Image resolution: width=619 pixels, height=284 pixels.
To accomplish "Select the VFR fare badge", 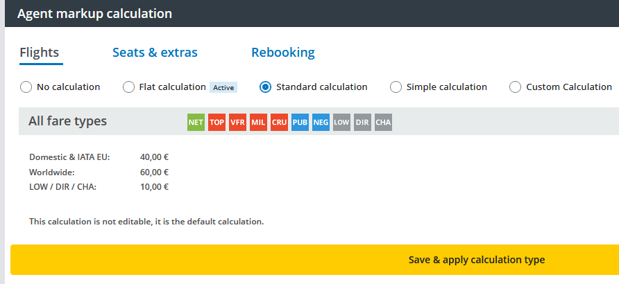I will click(x=237, y=123).
